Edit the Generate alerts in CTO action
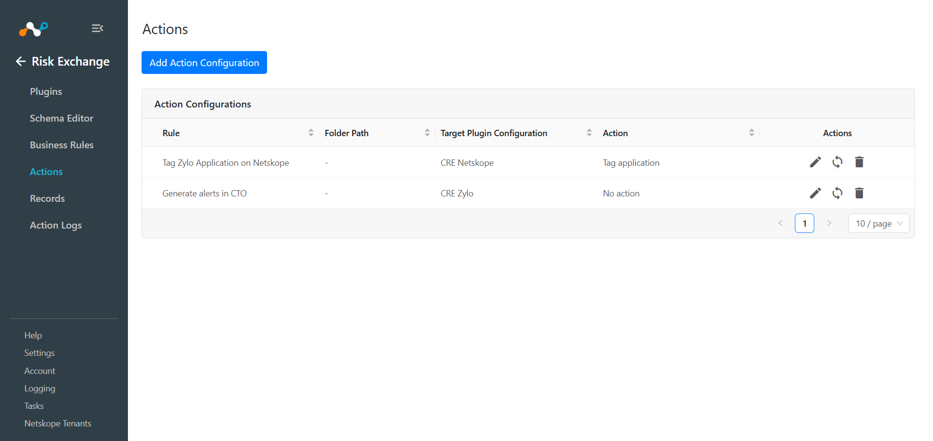933x441 pixels. [x=815, y=193]
